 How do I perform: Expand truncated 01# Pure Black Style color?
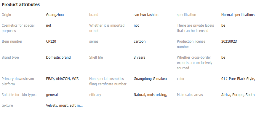coord(239,79)
